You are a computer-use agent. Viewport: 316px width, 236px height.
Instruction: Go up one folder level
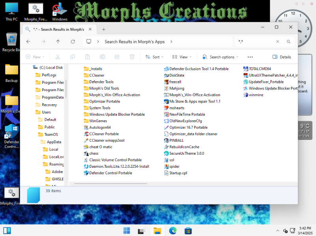click(58, 41)
